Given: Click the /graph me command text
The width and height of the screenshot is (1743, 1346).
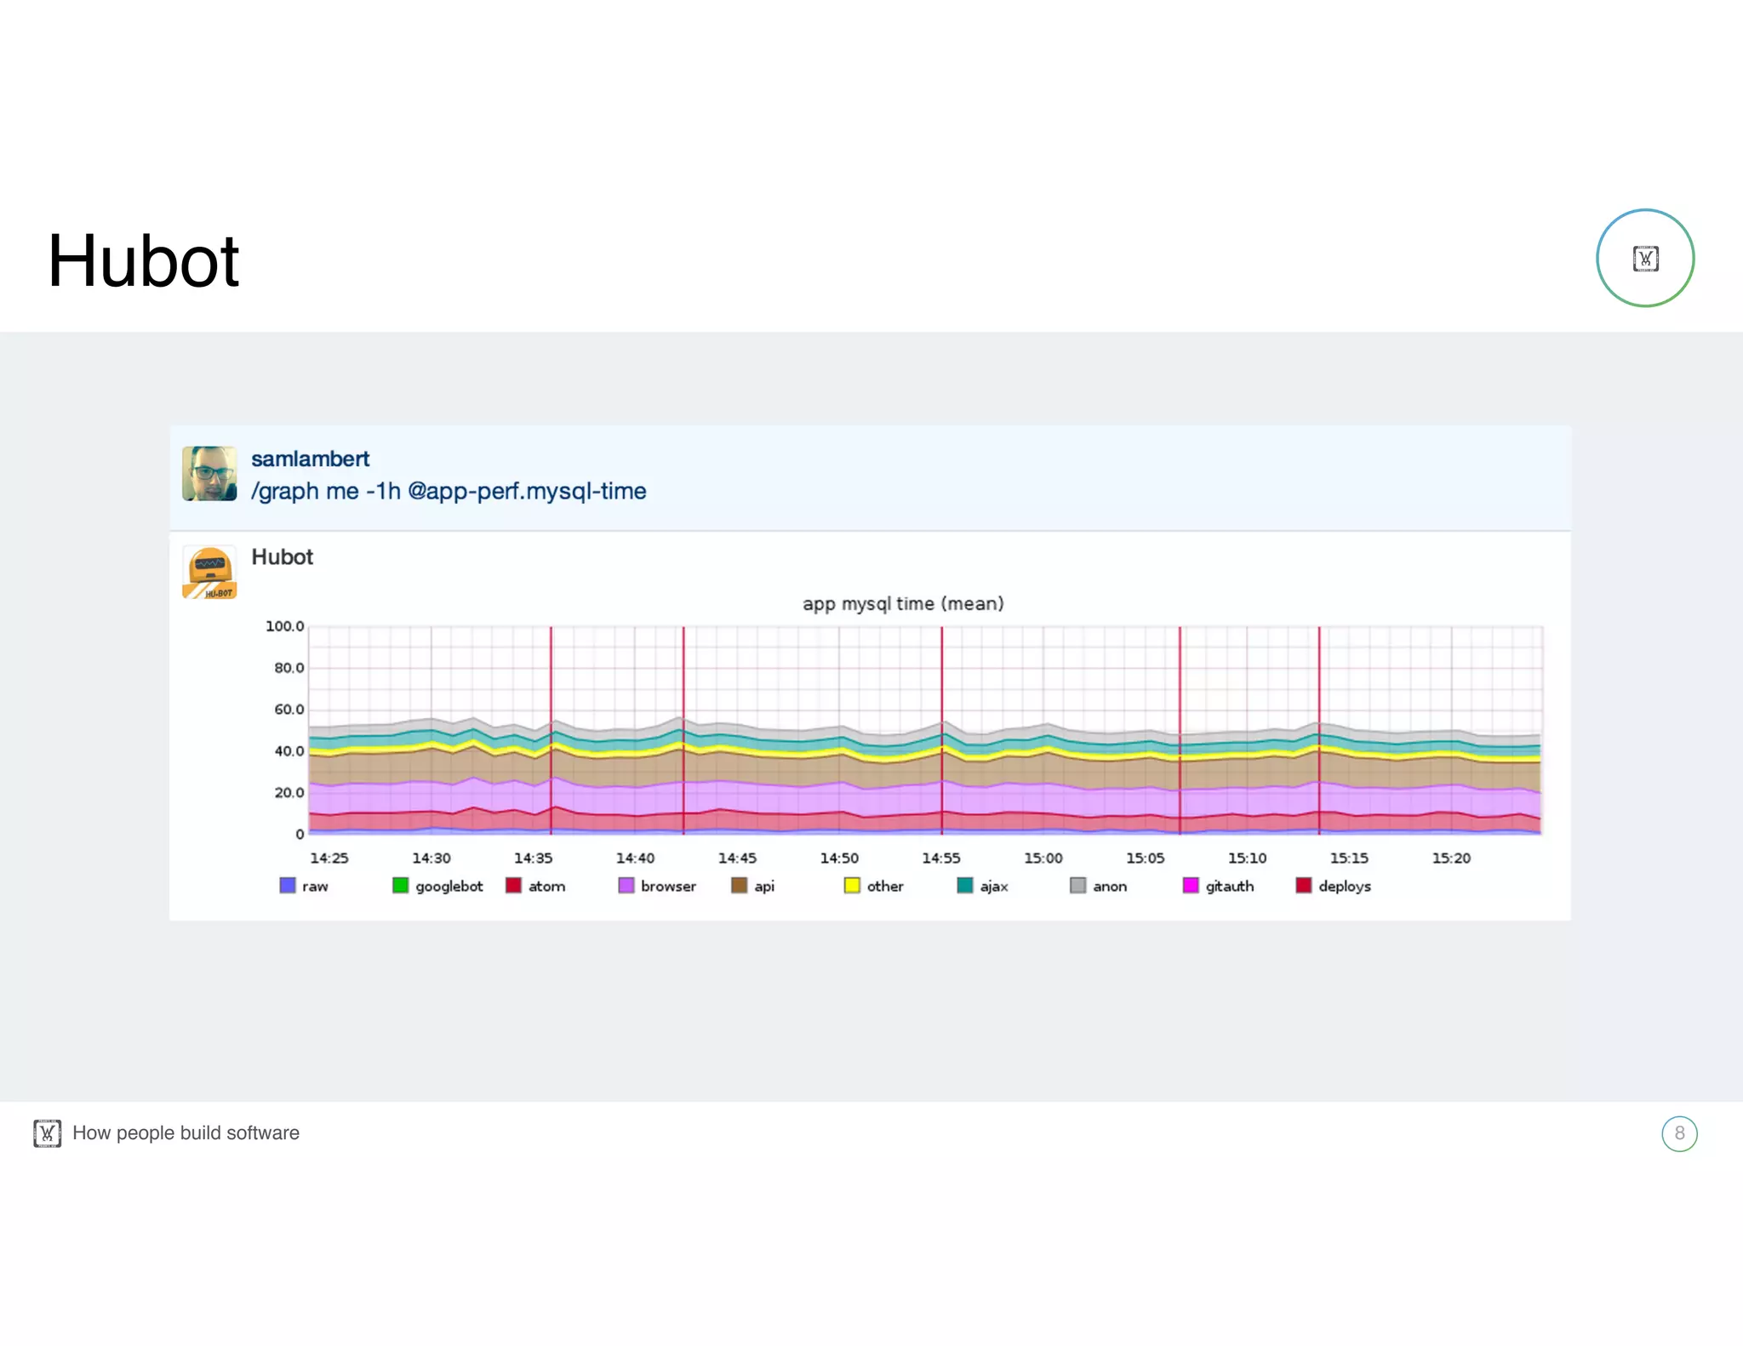Looking at the screenshot, I should coord(449,492).
